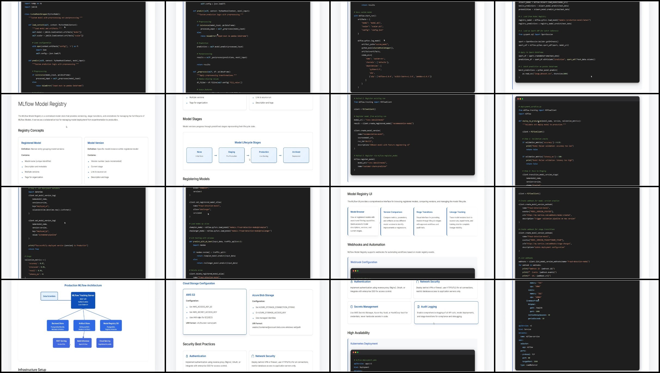The width and height of the screenshot is (660, 373).
Task: Click the 'Audit Logging' card title
Action: click(429, 307)
